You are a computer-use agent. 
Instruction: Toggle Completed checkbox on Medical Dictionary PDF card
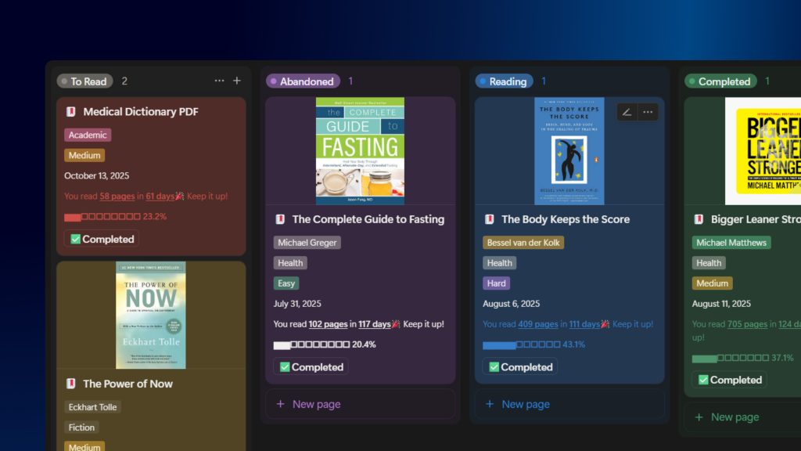pos(76,240)
